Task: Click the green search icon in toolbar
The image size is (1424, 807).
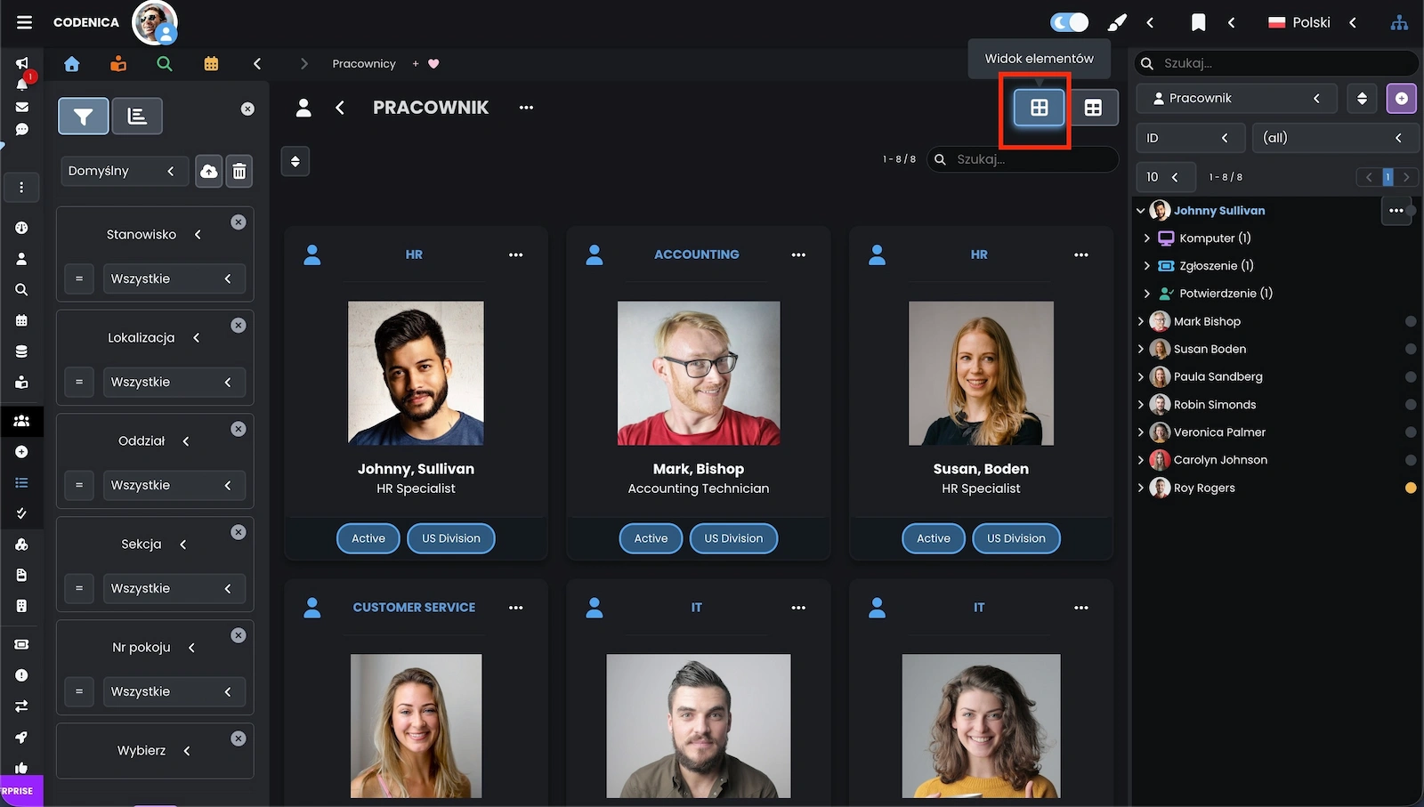Action: tap(164, 64)
